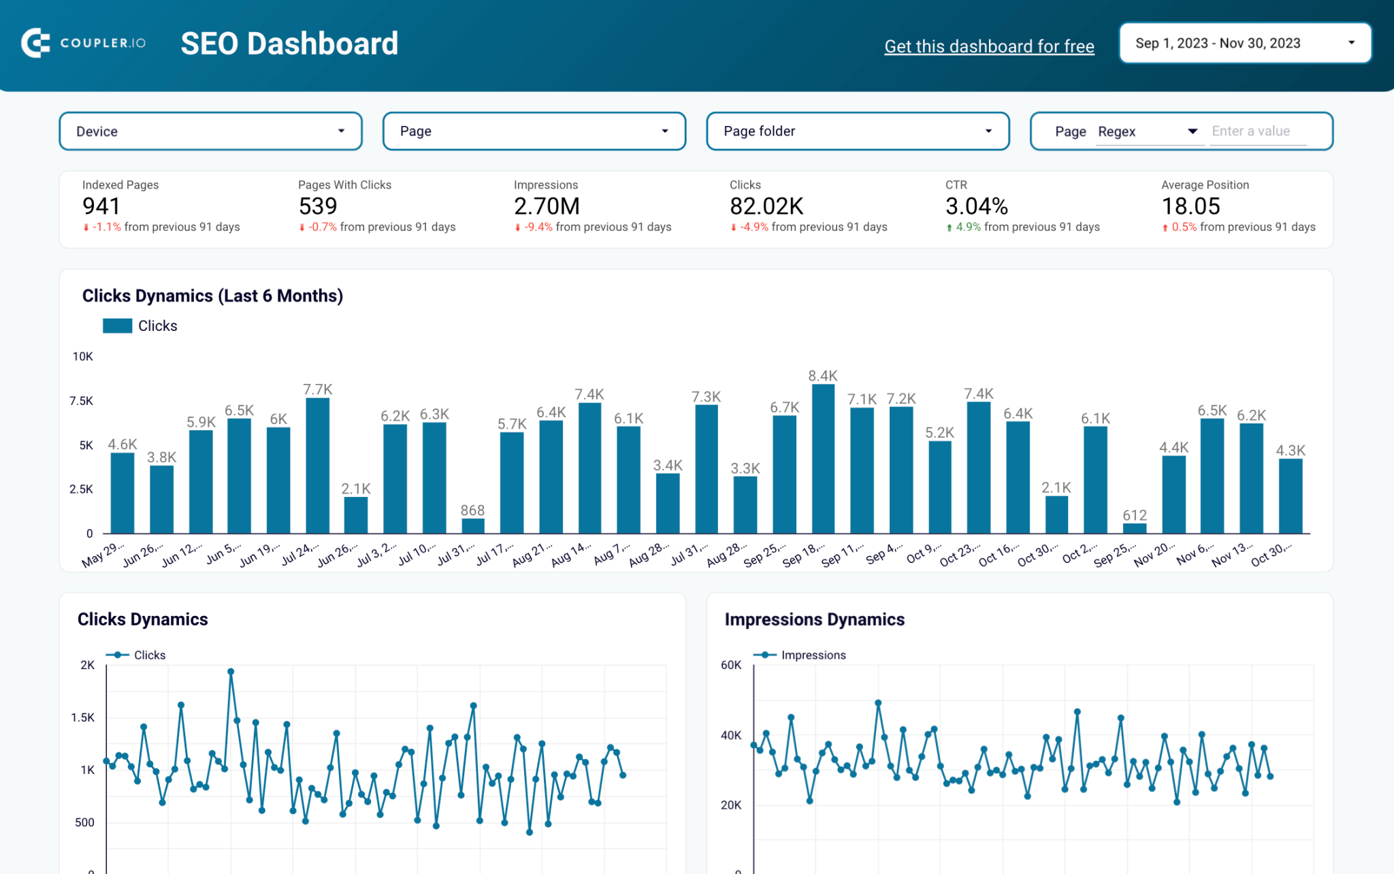Expand the Page folder filter
1394x874 pixels.
coord(857,131)
